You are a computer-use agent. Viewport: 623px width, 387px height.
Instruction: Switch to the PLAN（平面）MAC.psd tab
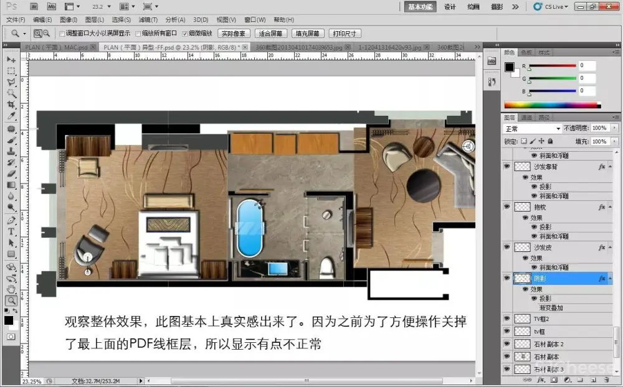click(x=55, y=47)
